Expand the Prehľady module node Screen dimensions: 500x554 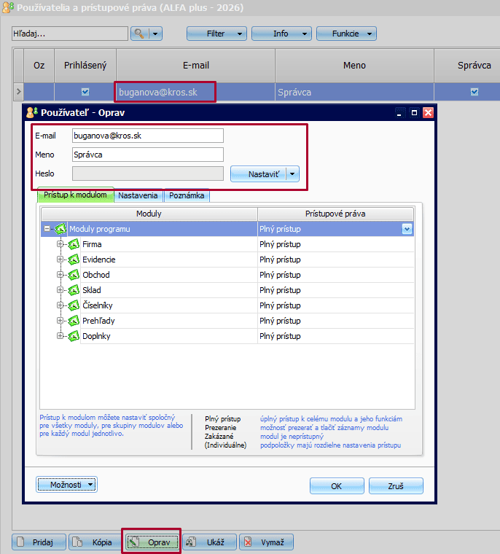click(x=60, y=321)
